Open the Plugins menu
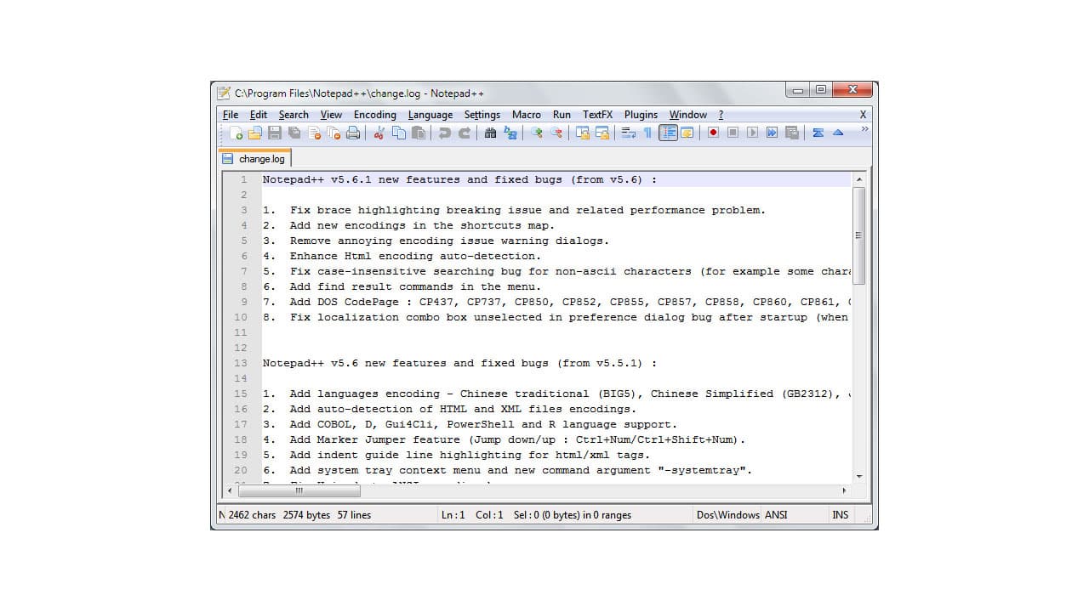 pos(641,115)
